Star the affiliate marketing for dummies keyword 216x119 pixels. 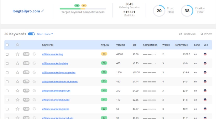tap(18, 81)
